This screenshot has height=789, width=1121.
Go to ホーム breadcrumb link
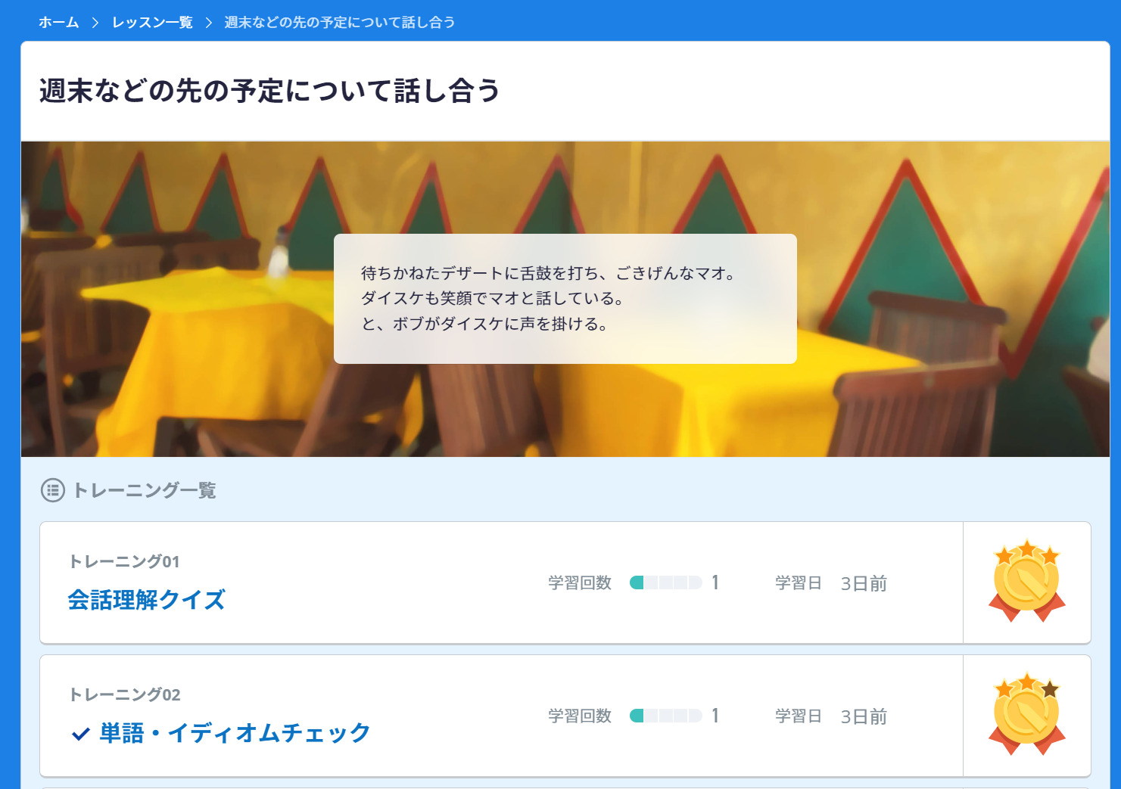click(x=59, y=23)
